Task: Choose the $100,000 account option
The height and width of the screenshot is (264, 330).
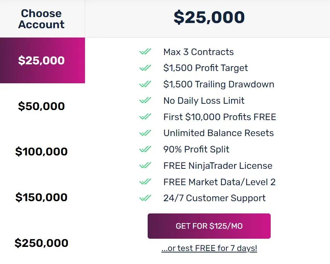Action: pyautogui.click(x=41, y=151)
